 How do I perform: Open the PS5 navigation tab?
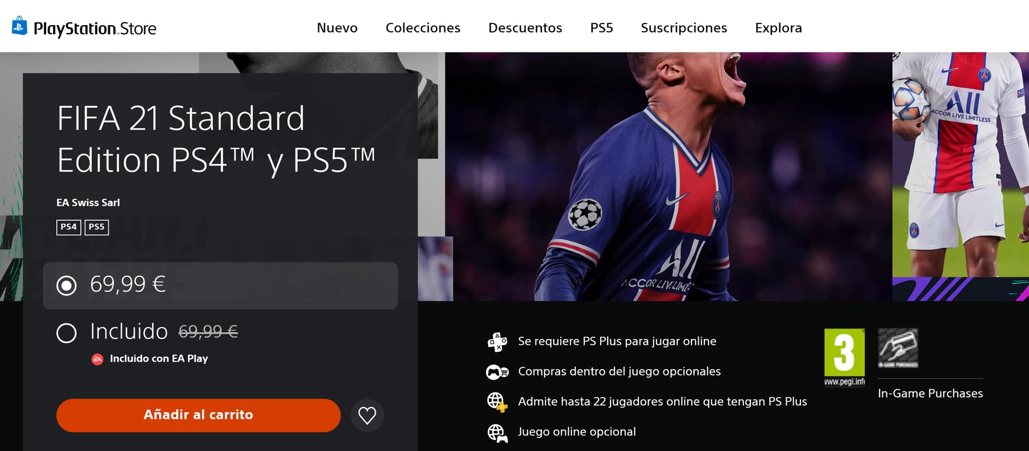point(601,28)
